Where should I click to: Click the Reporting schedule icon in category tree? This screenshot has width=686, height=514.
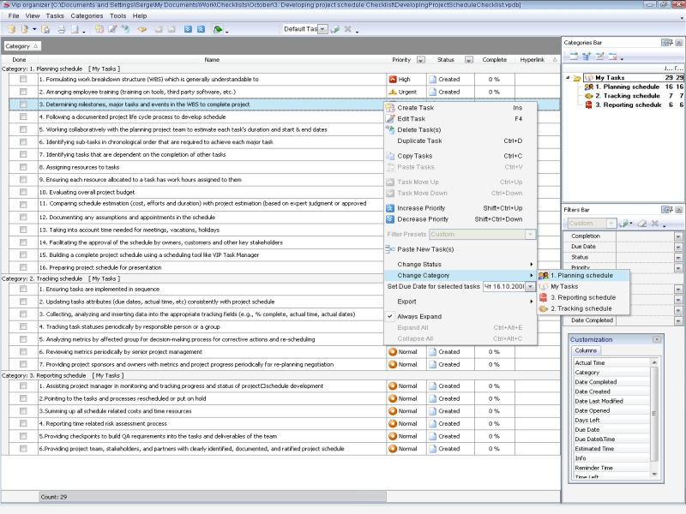coord(588,105)
